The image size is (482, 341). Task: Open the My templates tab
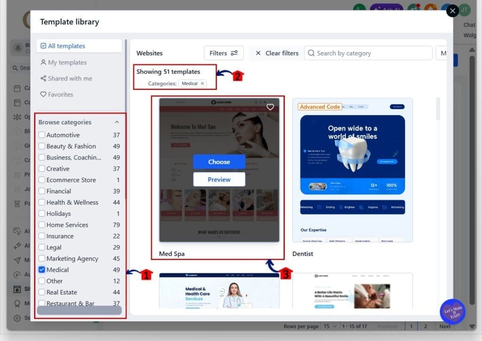click(x=79, y=63)
